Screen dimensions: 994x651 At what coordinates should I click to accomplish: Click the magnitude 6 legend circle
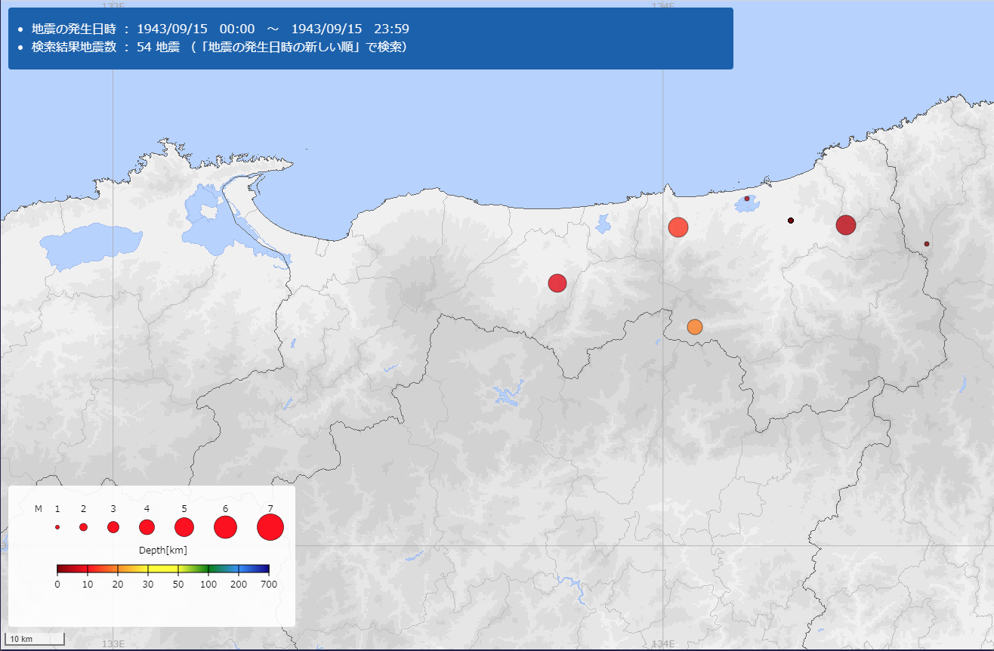(226, 527)
